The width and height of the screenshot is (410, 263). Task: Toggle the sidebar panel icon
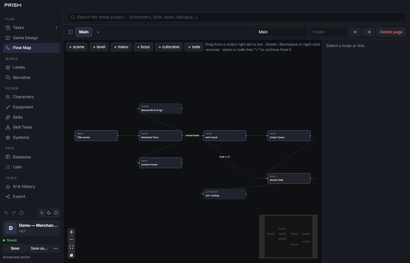(71, 32)
